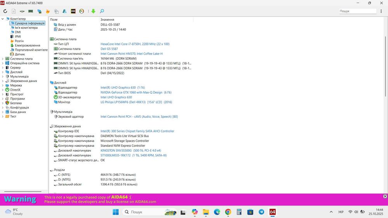Launch the flame stability test icon

click(x=48, y=11)
